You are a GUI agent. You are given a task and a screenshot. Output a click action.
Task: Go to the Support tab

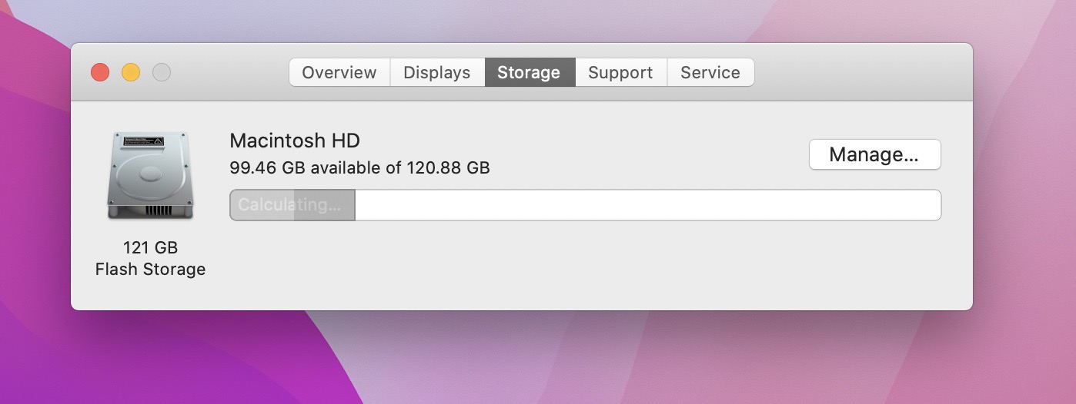(620, 73)
